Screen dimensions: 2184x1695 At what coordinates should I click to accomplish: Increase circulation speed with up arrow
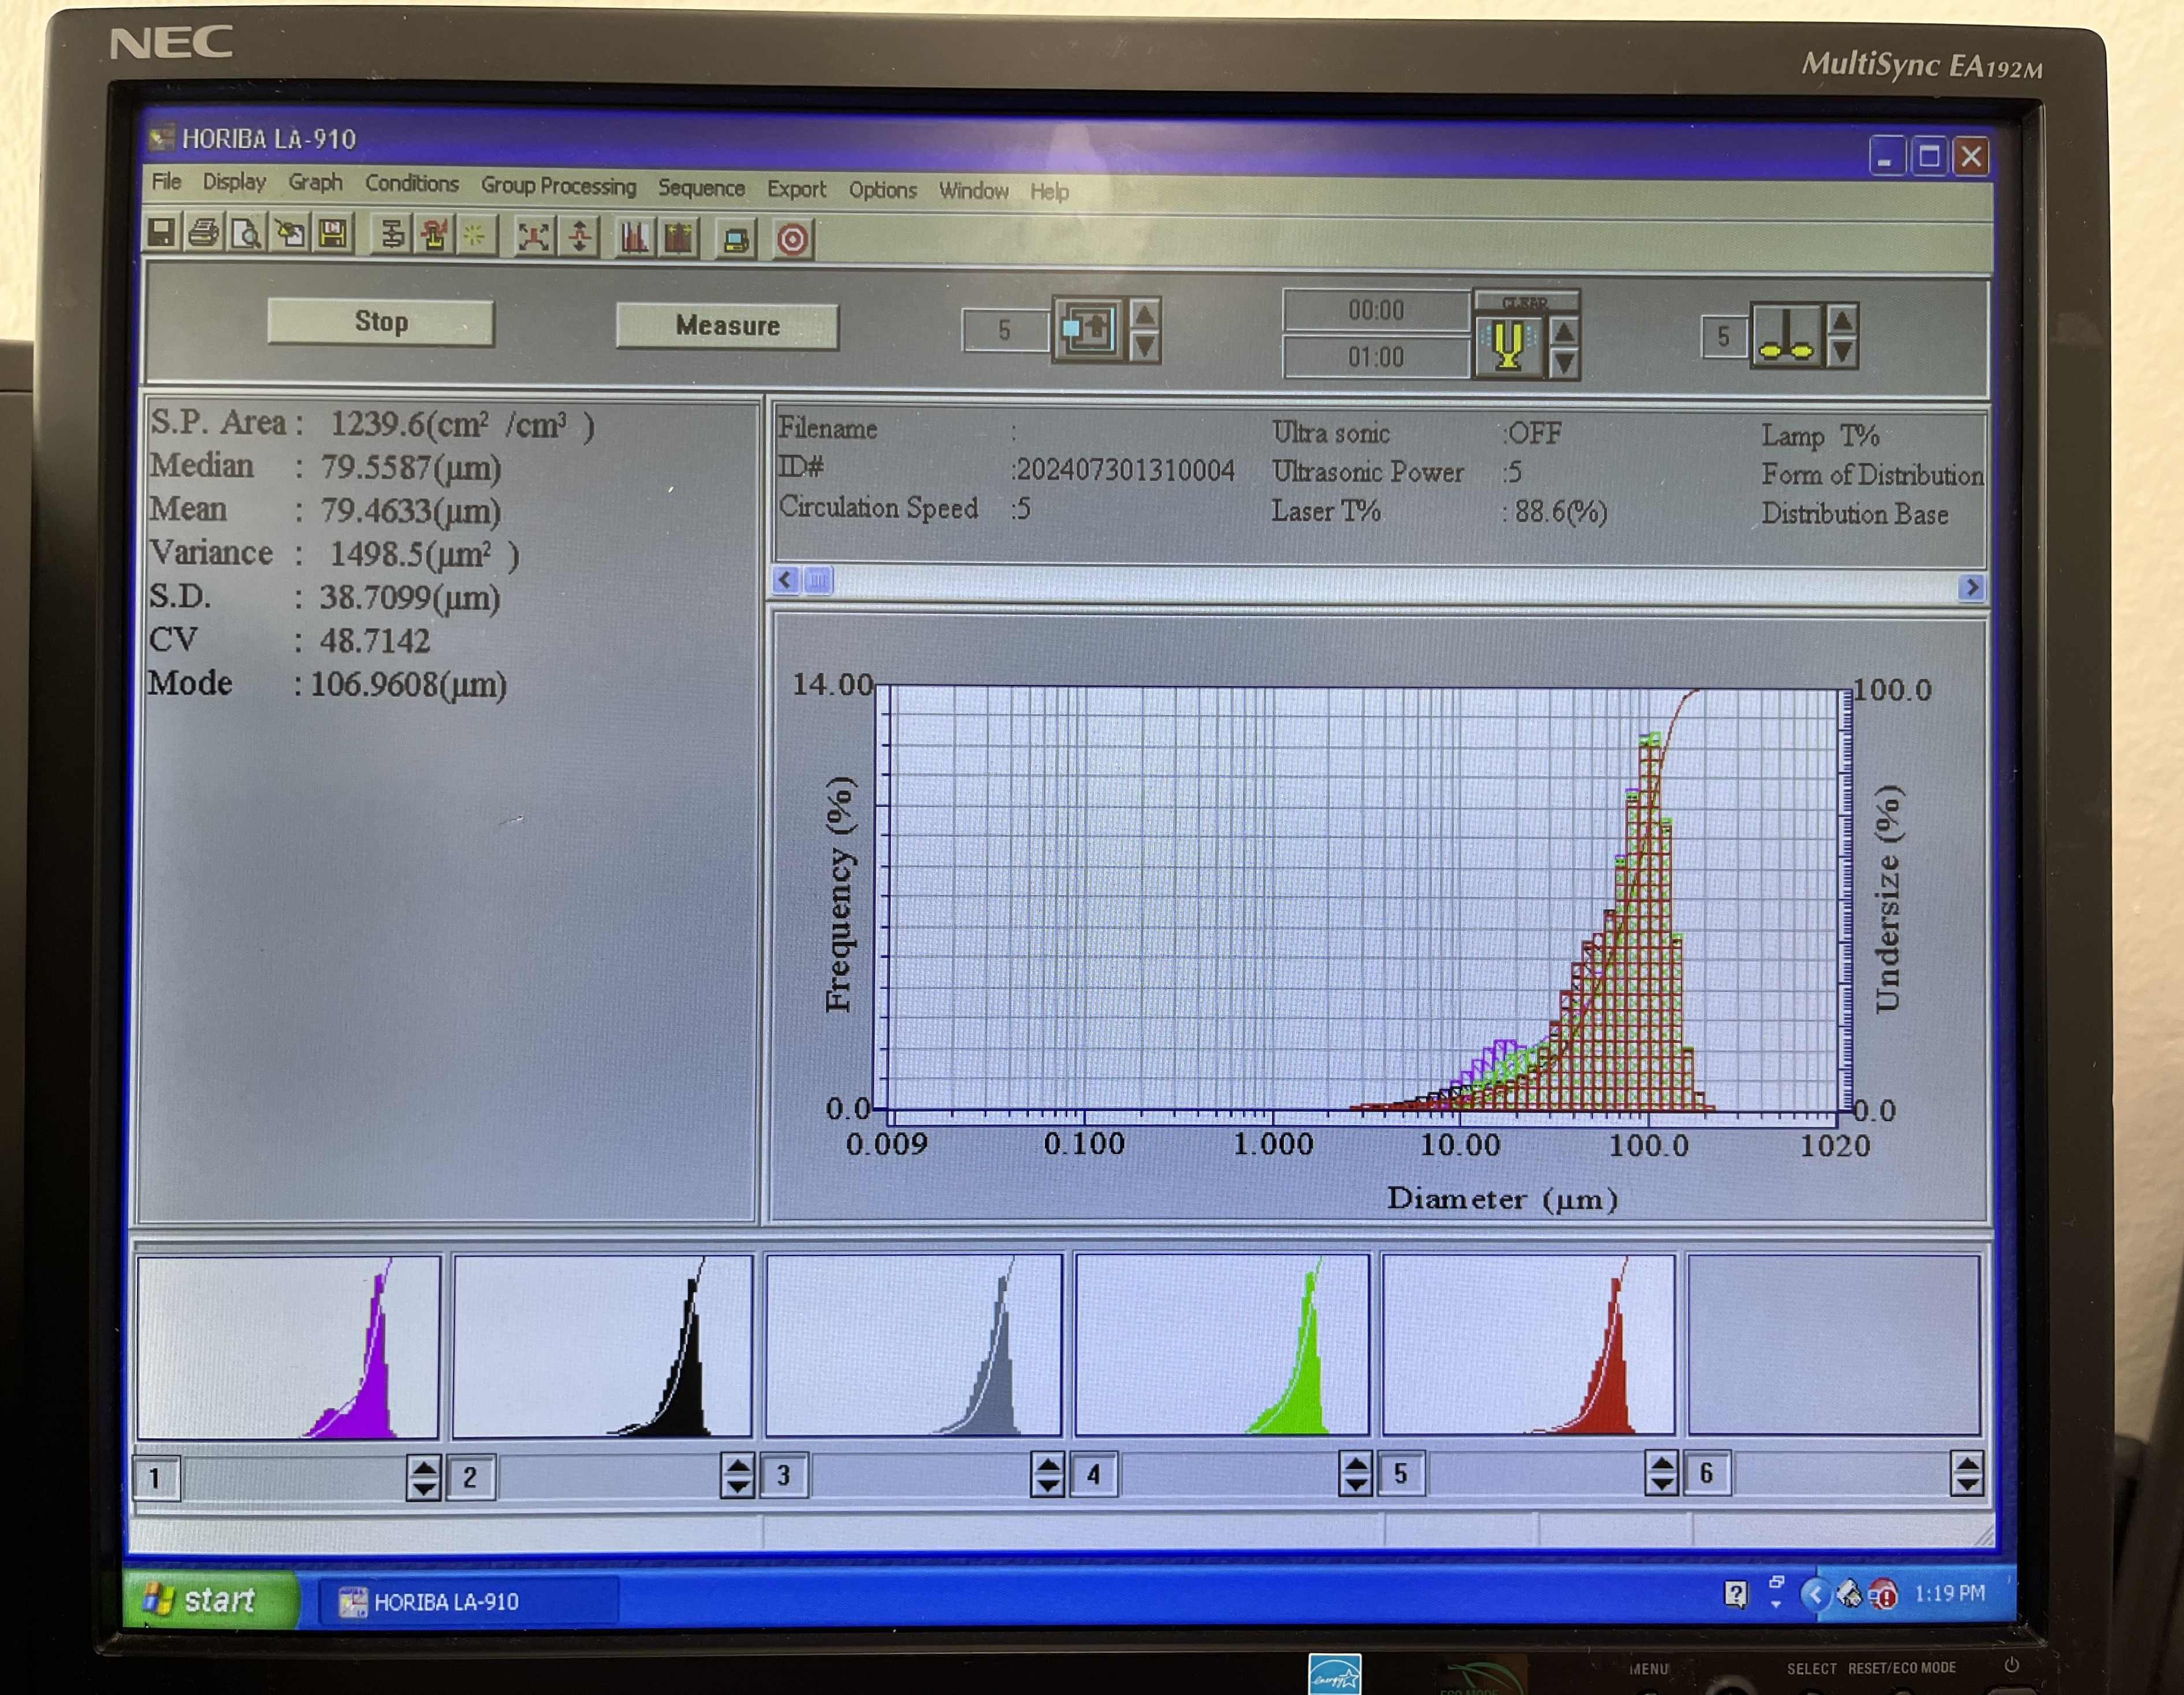tap(1145, 315)
